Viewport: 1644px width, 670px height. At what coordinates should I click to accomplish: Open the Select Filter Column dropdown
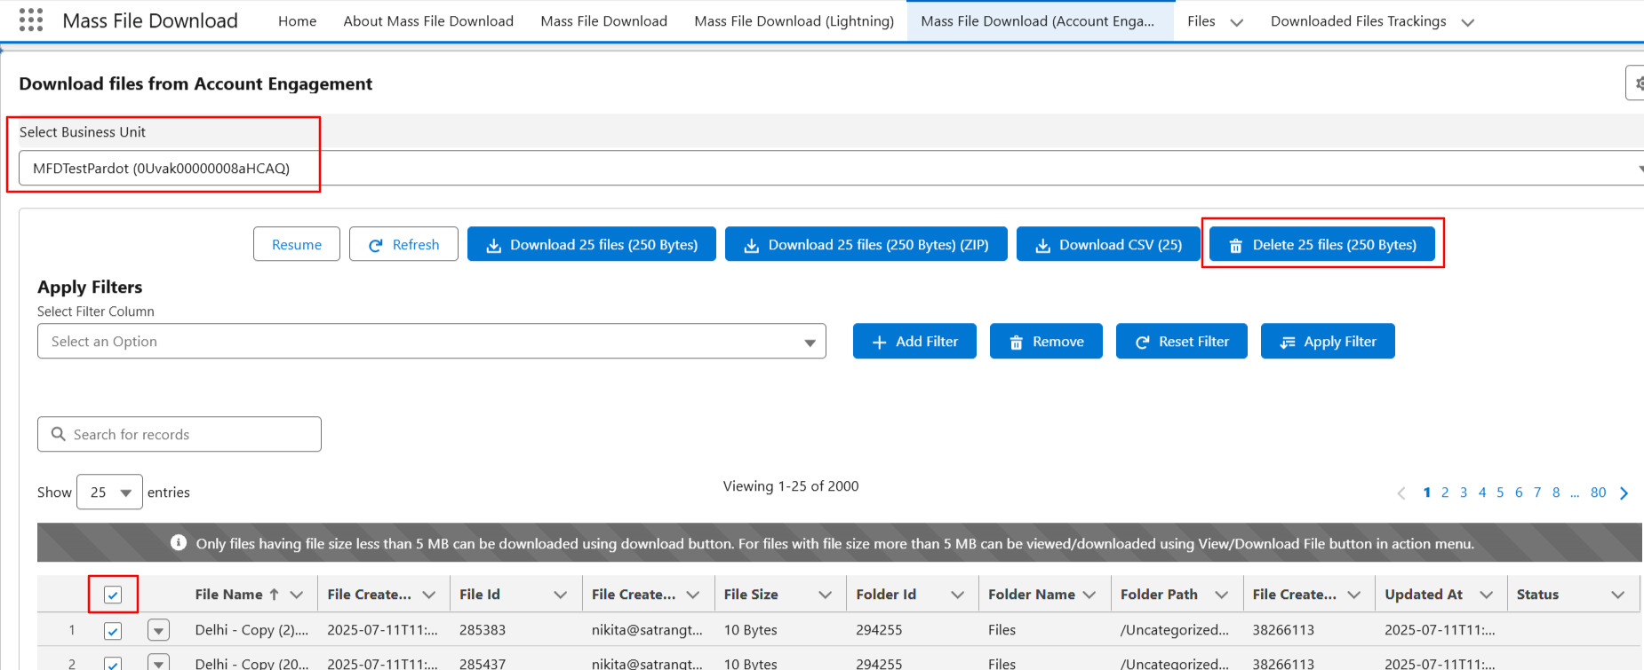(x=432, y=342)
